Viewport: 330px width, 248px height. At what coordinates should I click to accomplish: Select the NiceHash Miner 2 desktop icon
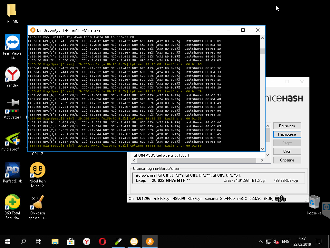point(37,175)
